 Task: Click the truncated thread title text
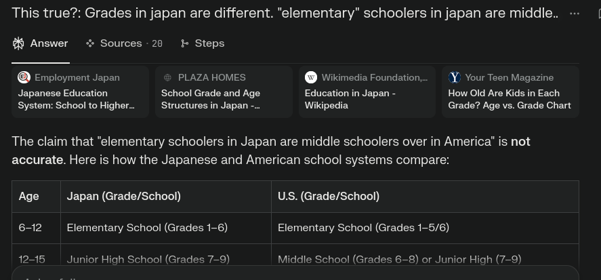285,13
